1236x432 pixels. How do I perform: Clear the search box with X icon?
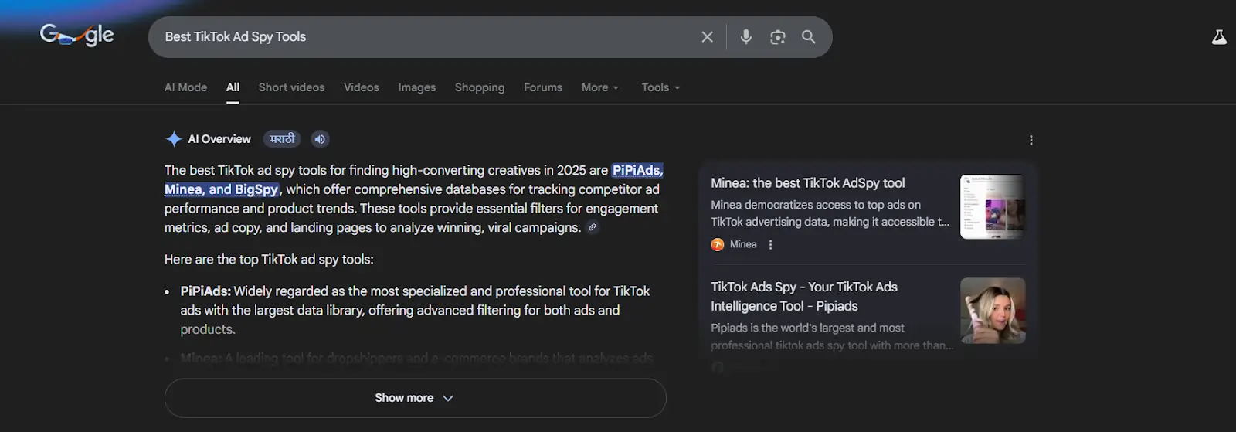click(707, 37)
